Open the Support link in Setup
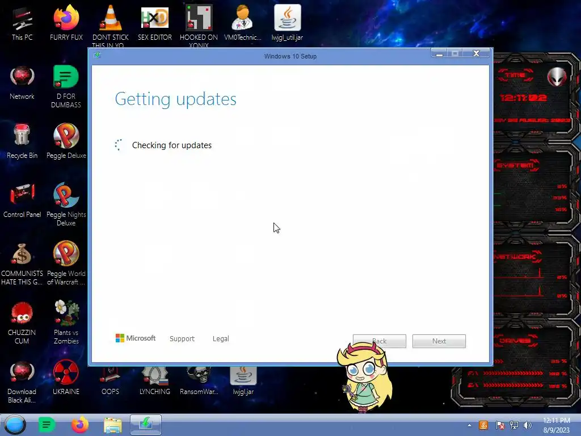Image resolution: width=581 pixels, height=436 pixels. click(x=182, y=338)
